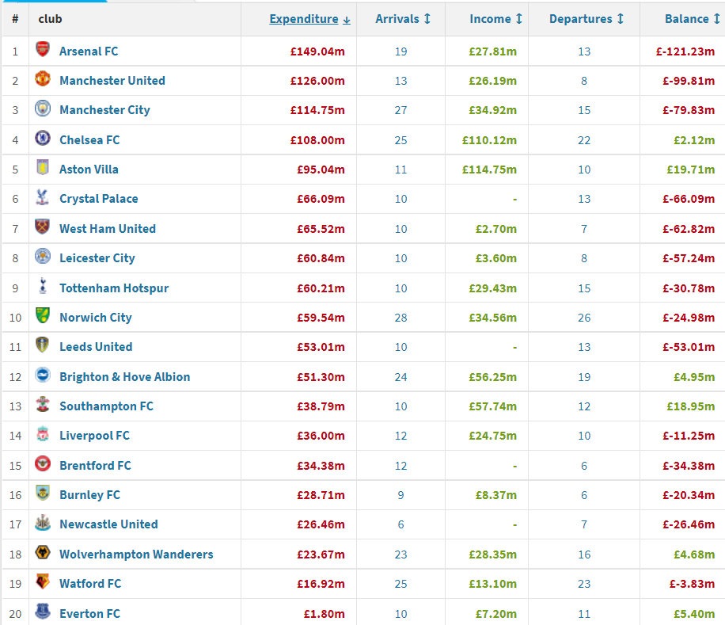Image resolution: width=725 pixels, height=625 pixels.
Task: Click the Wolverhampton Wanderers club crest
Action: 43,552
